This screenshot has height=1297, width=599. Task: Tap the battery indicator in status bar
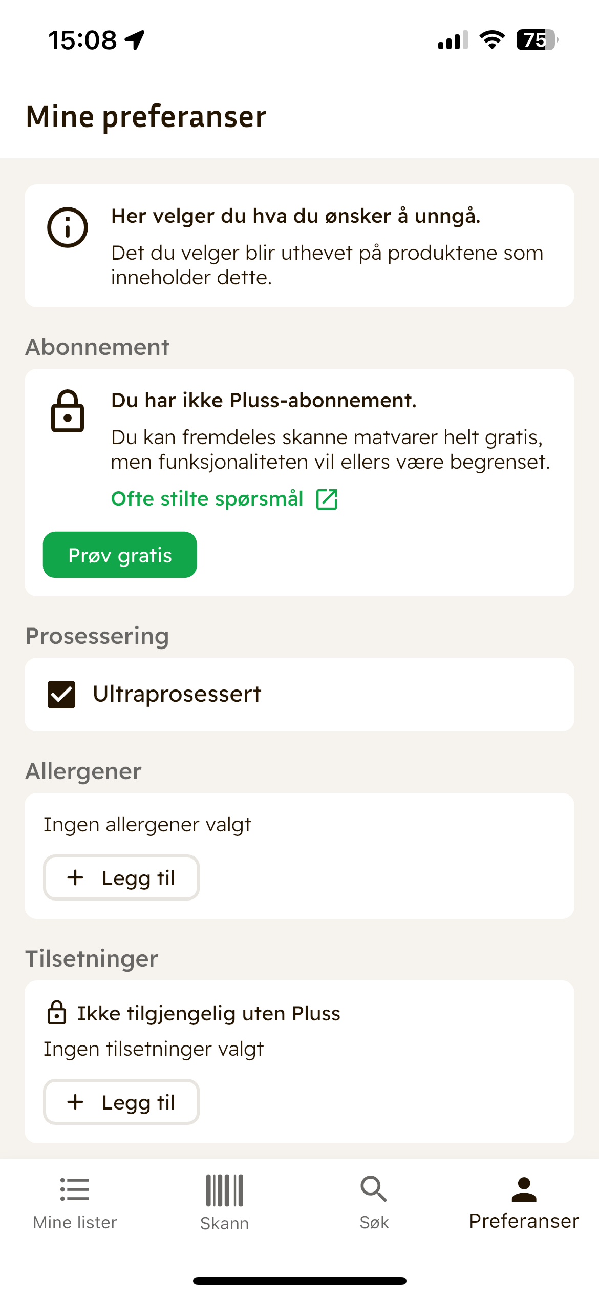click(537, 40)
